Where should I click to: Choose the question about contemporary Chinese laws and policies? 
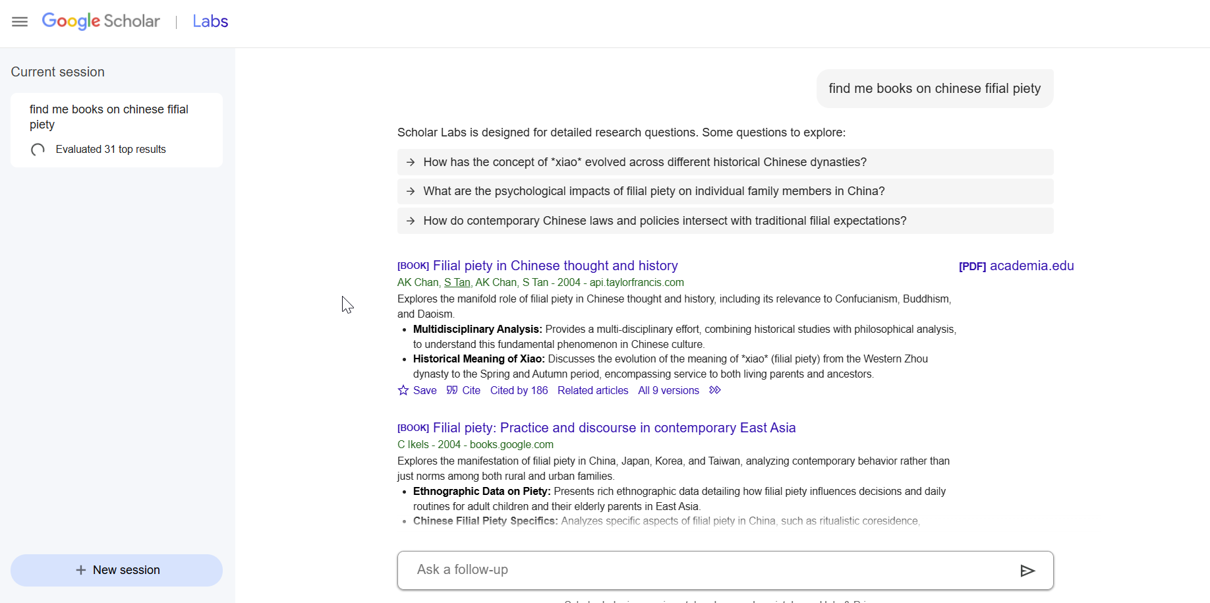tap(725, 221)
